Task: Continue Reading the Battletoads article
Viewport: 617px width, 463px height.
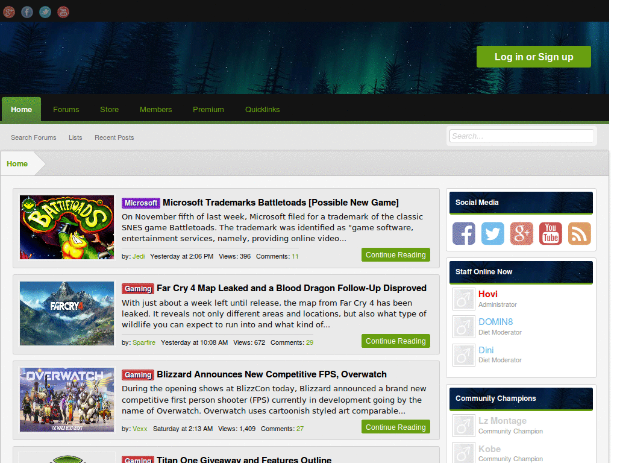Action: (x=395, y=255)
